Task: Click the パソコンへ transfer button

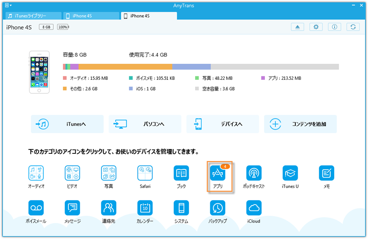Action: (145, 124)
